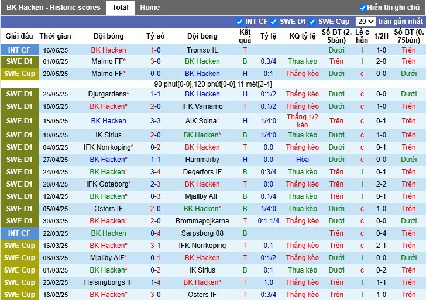Click the trận gần nhất label
The image size is (426, 300).
coord(400,22)
